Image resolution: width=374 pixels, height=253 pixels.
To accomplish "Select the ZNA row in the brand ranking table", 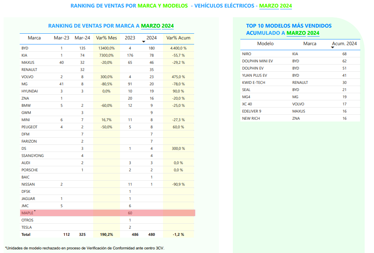I will coord(107,98).
